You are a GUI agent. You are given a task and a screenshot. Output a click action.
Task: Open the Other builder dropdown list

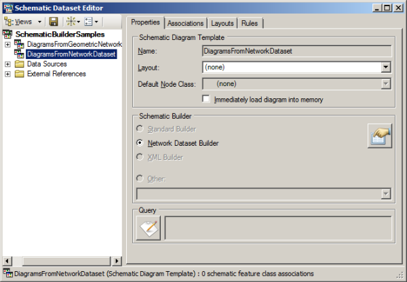[386, 194]
